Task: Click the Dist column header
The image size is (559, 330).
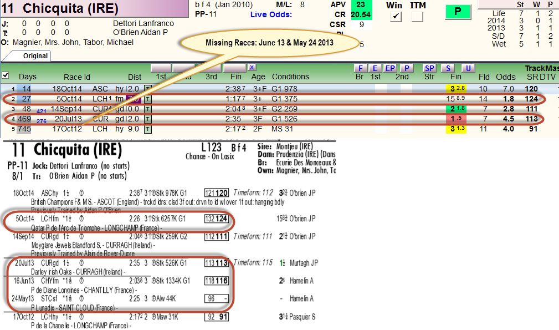Action: 135,77
